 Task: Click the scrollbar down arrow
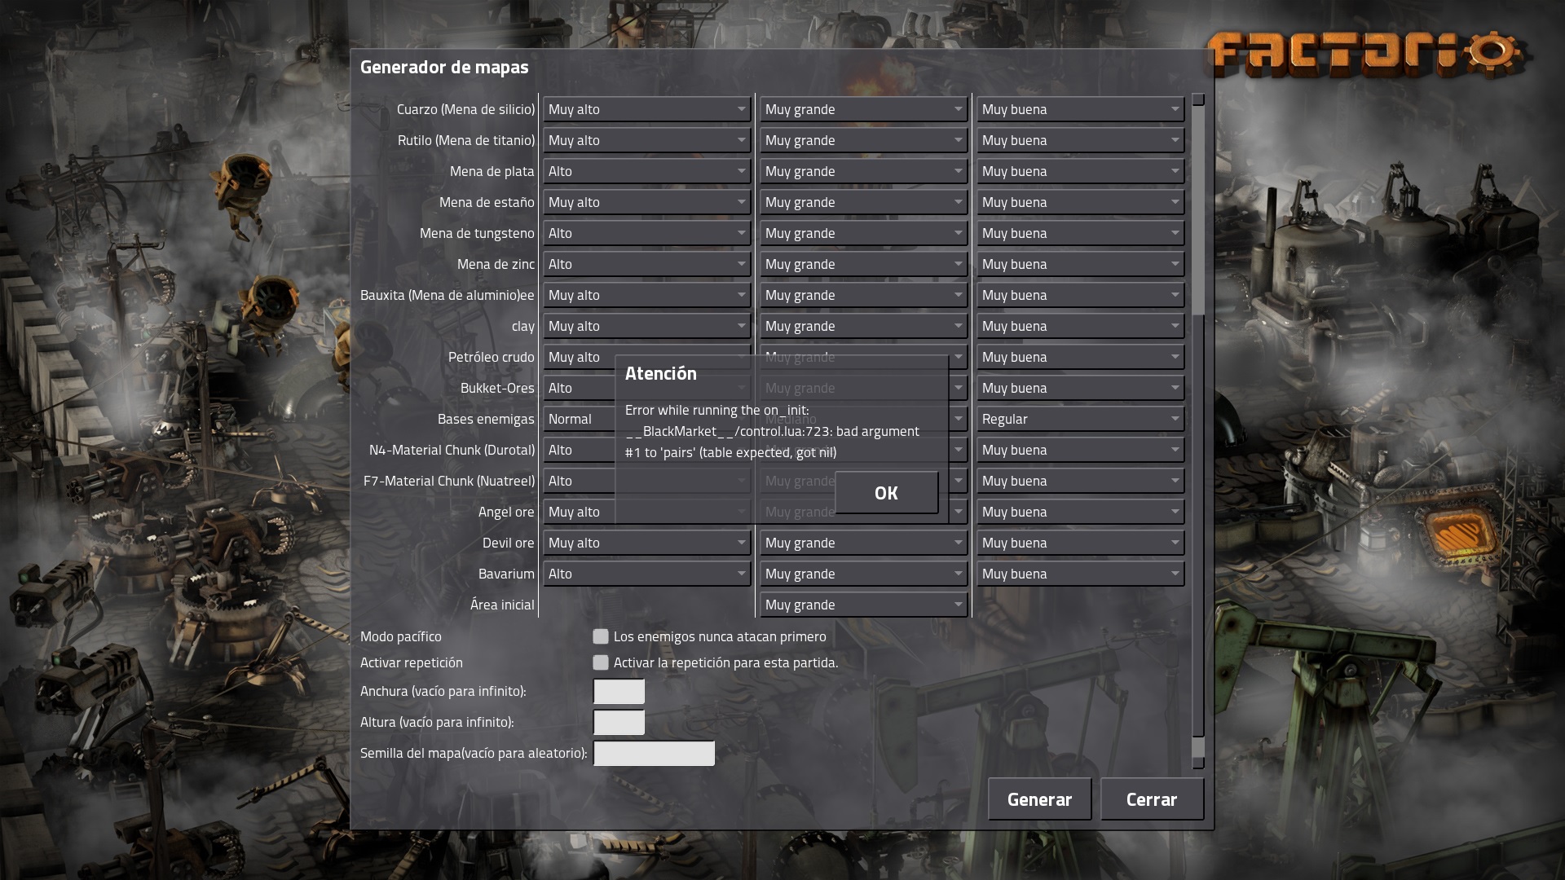[1198, 763]
